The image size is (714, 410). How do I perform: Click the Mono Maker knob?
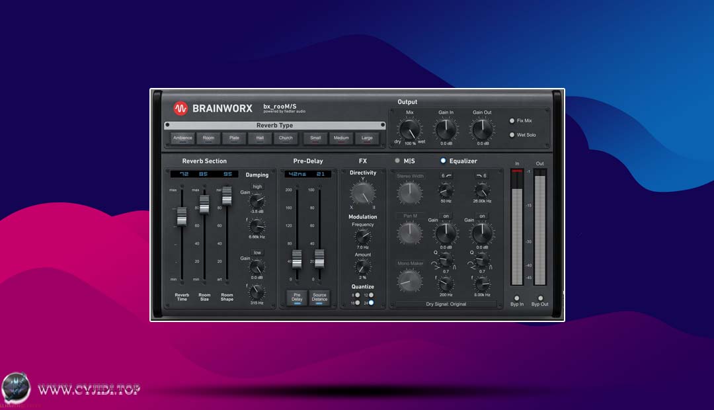pos(410,280)
